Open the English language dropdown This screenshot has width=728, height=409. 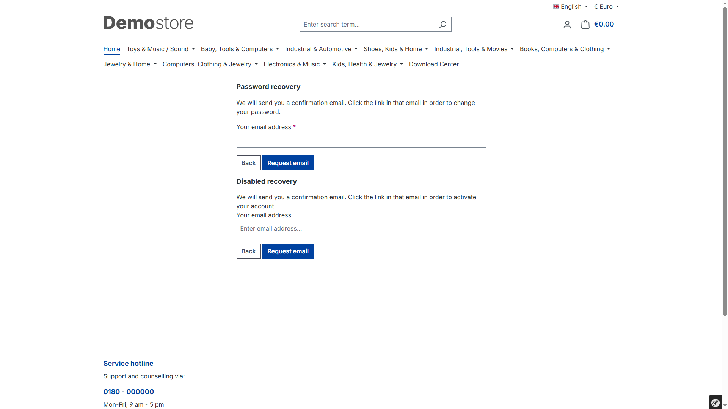coord(571,6)
